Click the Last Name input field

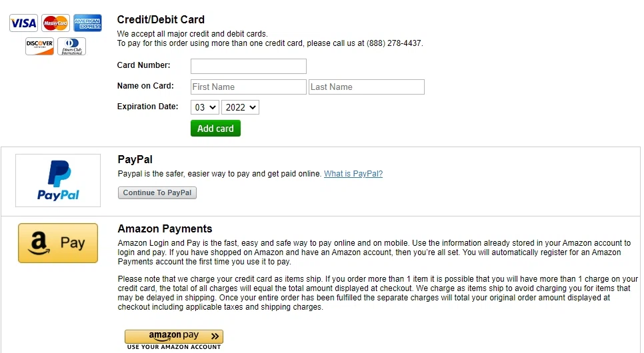coord(366,87)
